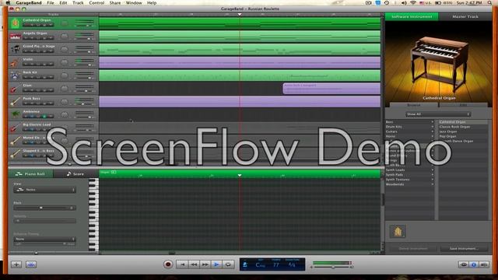Click the pan knob on Cathedral Organ track
The width and height of the screenshot is (498, 280).
coord(65,23)
